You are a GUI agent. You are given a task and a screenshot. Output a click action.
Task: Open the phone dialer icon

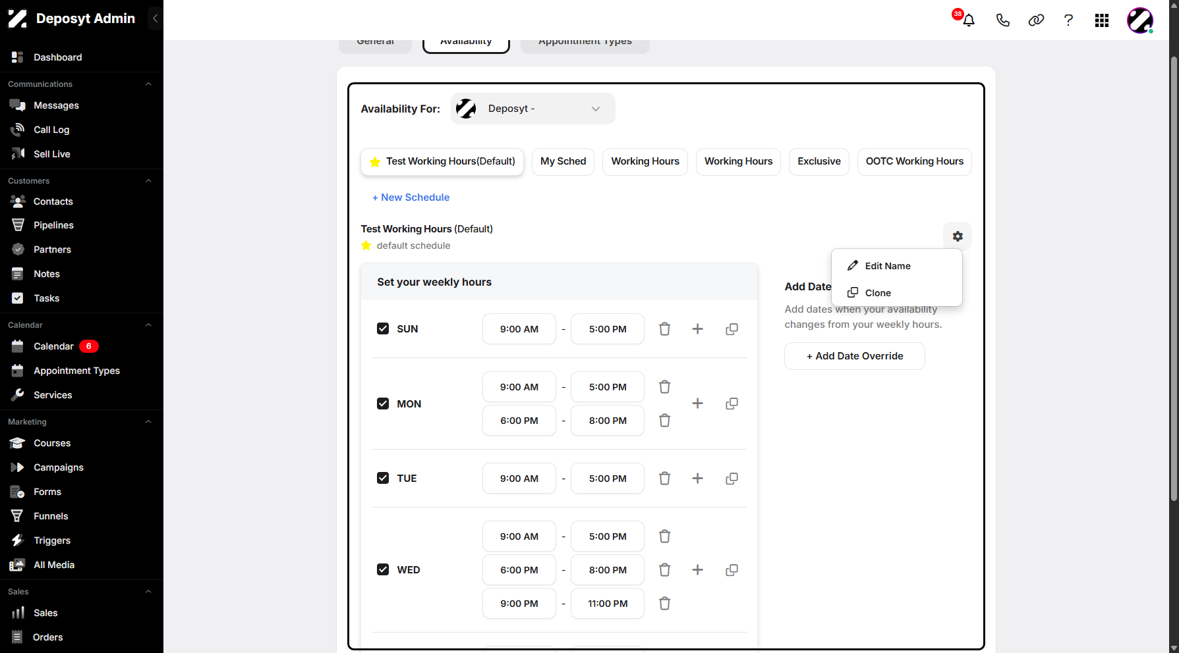[x=1002, y=20]
